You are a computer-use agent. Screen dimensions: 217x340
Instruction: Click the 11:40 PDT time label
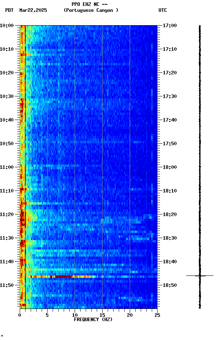coord(7,262)
